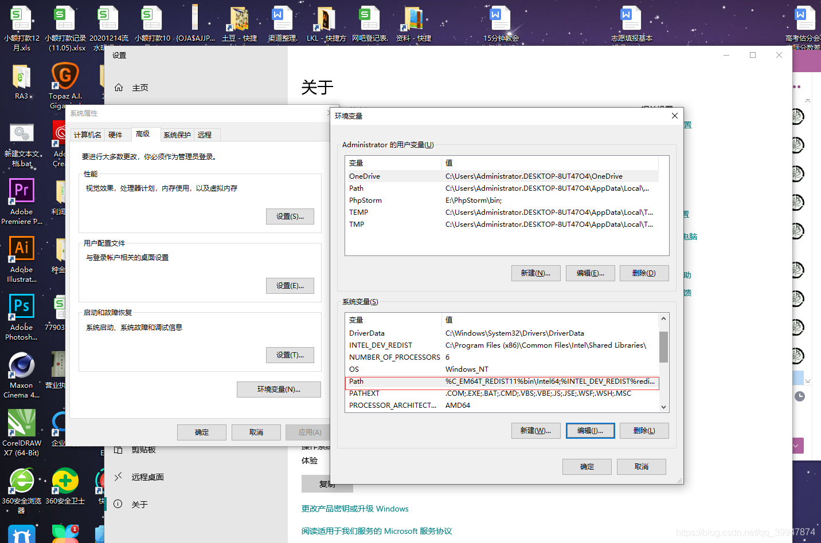Cancel the System Properties dialog
821x543 pixels.
click(256, 432)
